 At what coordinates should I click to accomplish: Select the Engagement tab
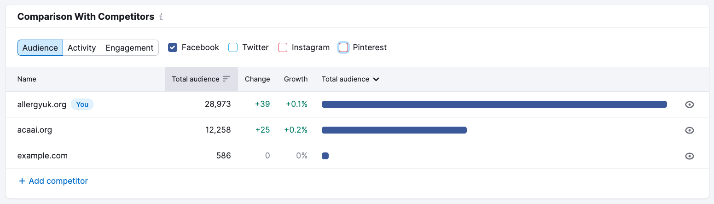[129, 48]
